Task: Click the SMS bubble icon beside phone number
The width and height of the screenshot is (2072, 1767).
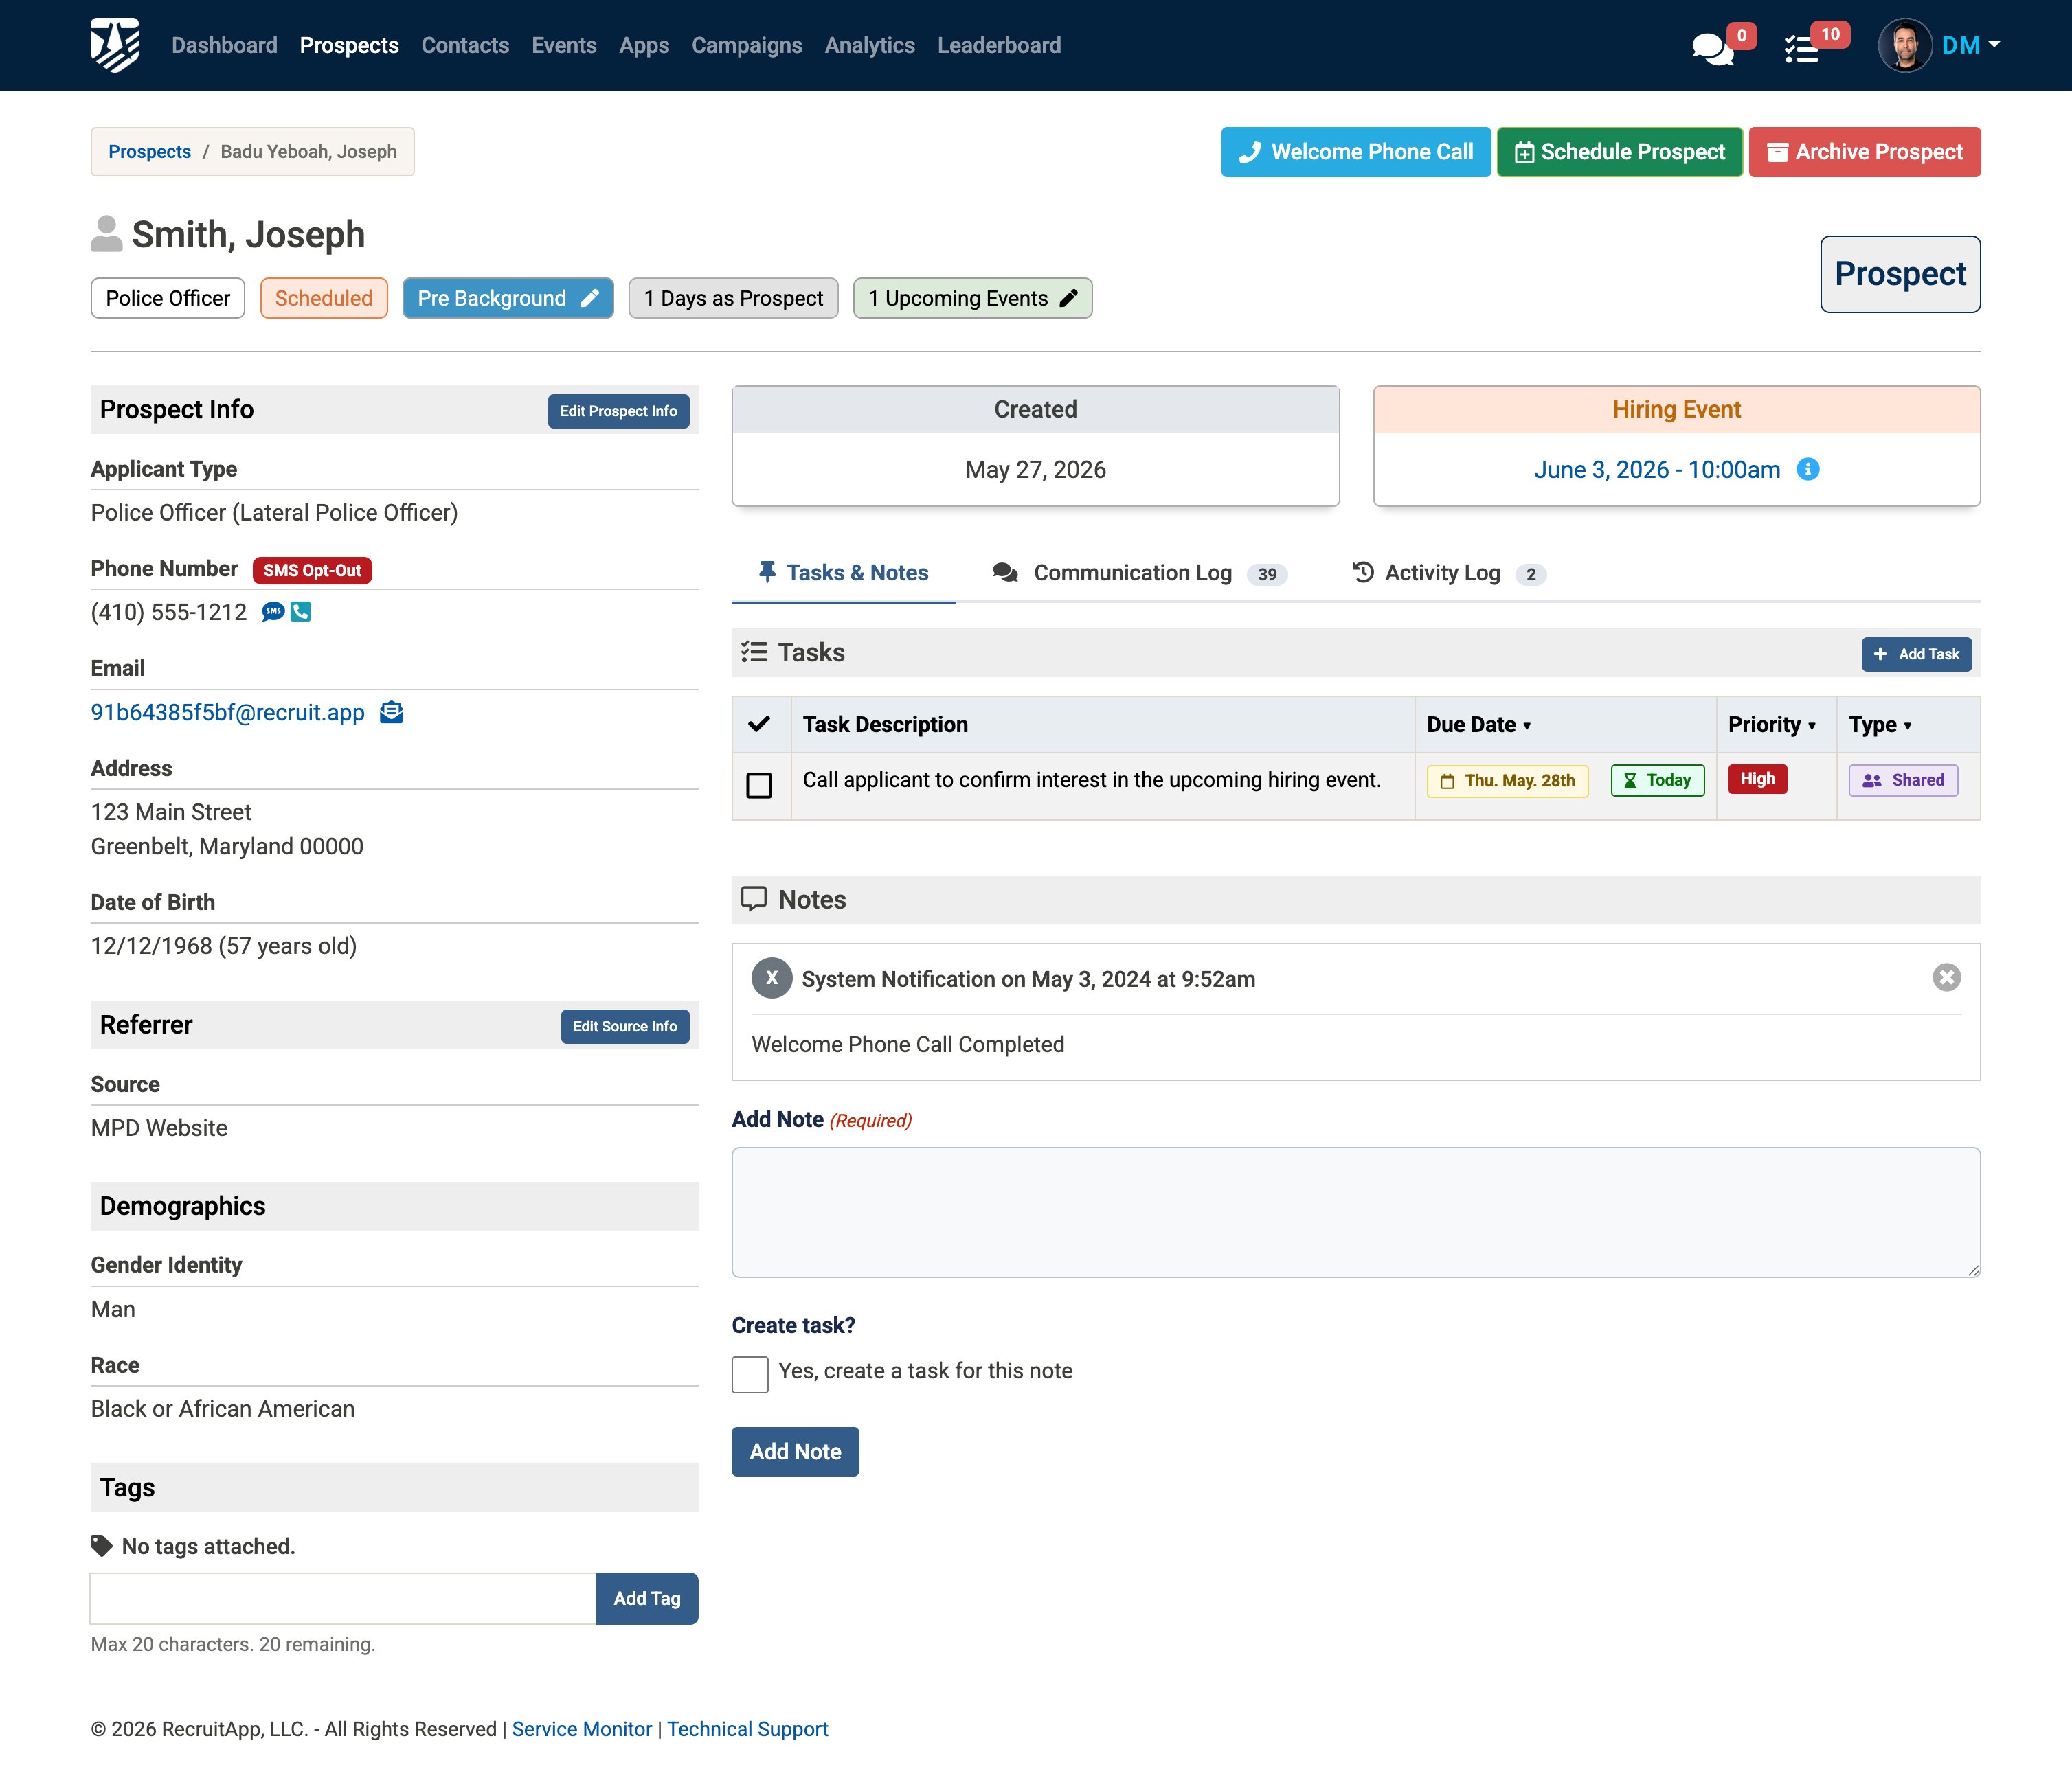Action: pos(273,612)
